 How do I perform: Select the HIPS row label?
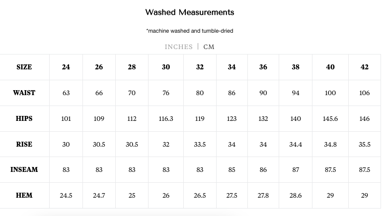click(x=24, y=118)
